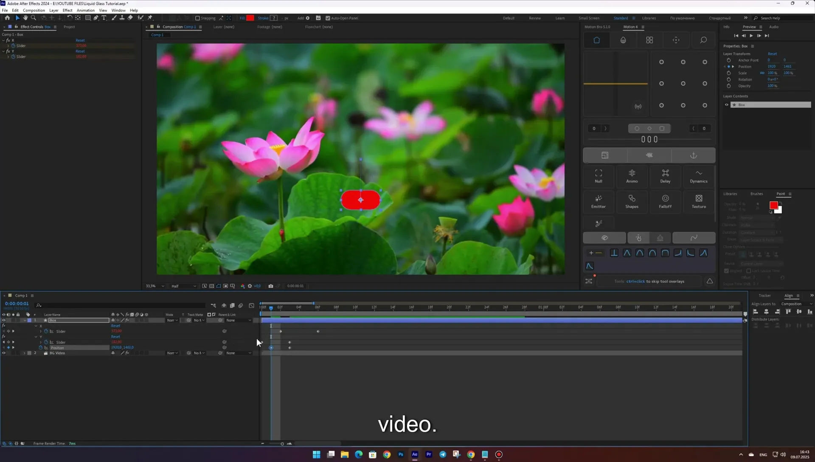Switch to the Project tab
The height and width of the screenshot is (462, 815).
[x=69, y=27]
